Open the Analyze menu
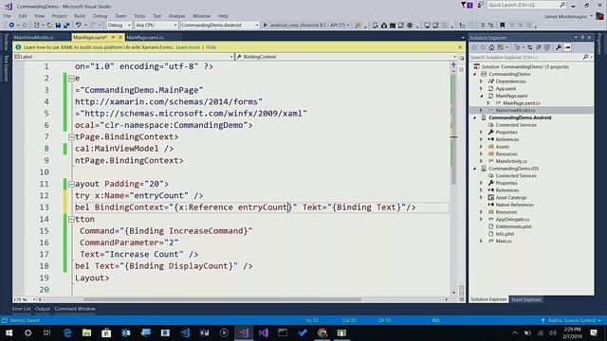Viewport: 607px width, 341px height. coord(176,16)
